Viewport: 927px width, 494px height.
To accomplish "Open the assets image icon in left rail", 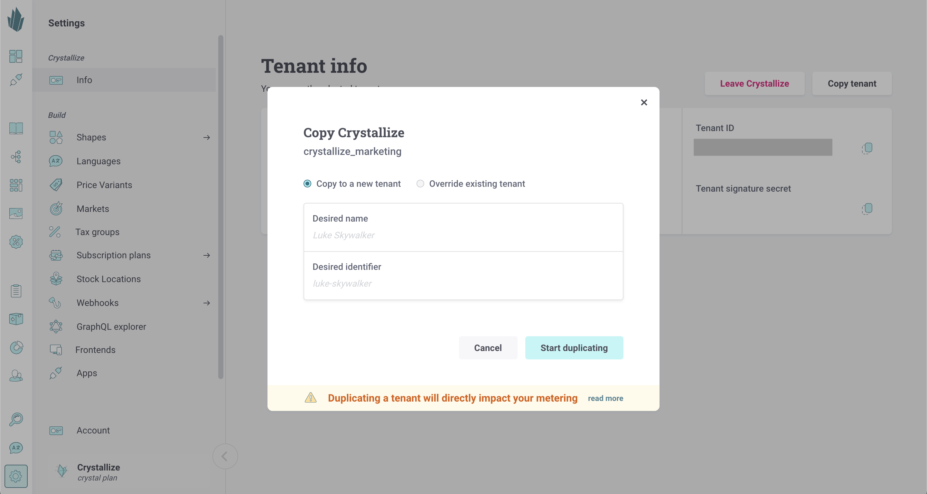I will click(x=16, y=213).
